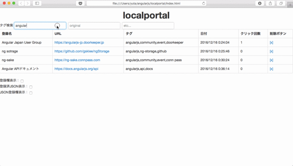Screen dimensions: 293x166
Task: Add a new tab with plus button
Action: click(290, 5)
